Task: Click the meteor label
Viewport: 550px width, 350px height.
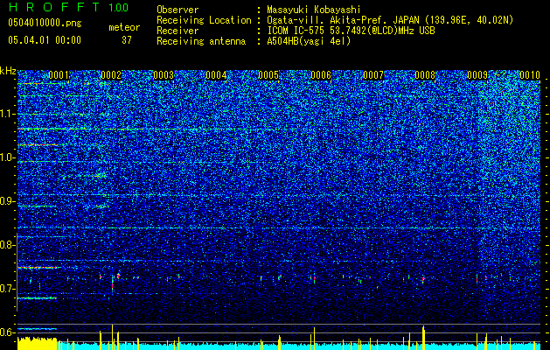Action: (x=124, y=27)
